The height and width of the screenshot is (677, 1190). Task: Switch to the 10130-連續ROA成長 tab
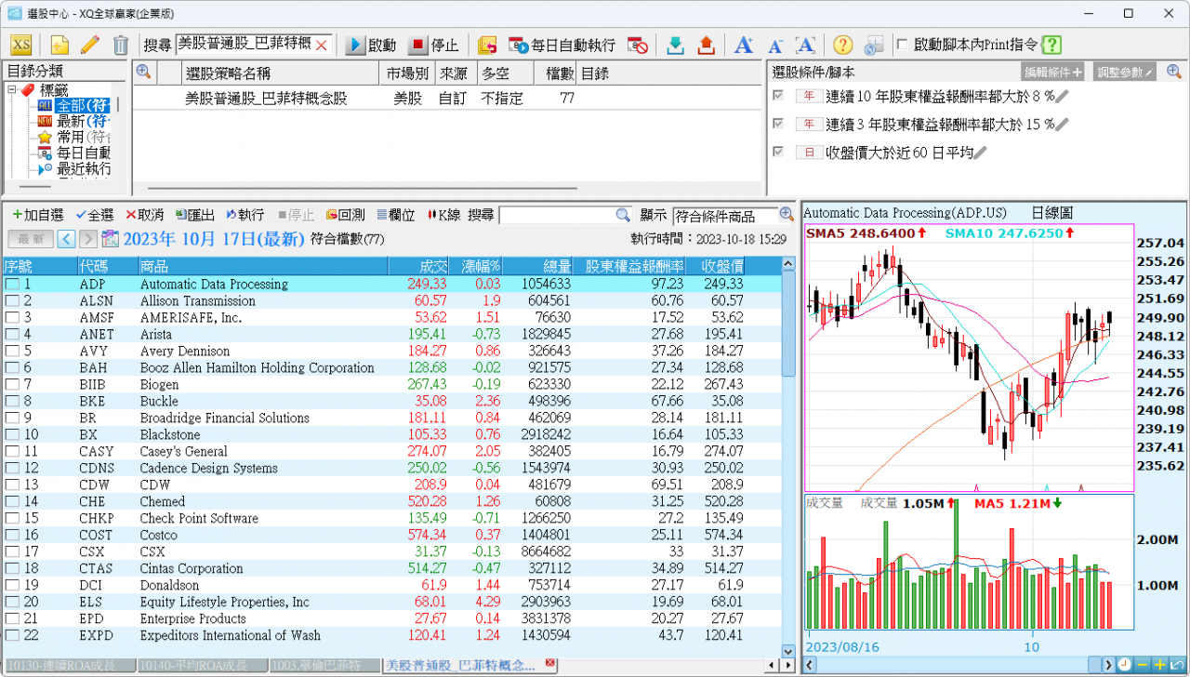(70, 665)
